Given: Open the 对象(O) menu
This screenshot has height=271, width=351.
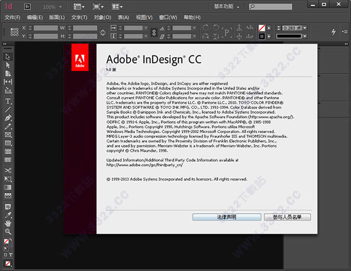Looking at the screenshot, I should [x=102, y=17].
